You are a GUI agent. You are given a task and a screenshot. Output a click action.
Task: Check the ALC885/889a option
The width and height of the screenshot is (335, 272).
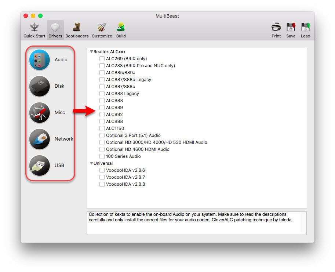(x=102, y=73)
